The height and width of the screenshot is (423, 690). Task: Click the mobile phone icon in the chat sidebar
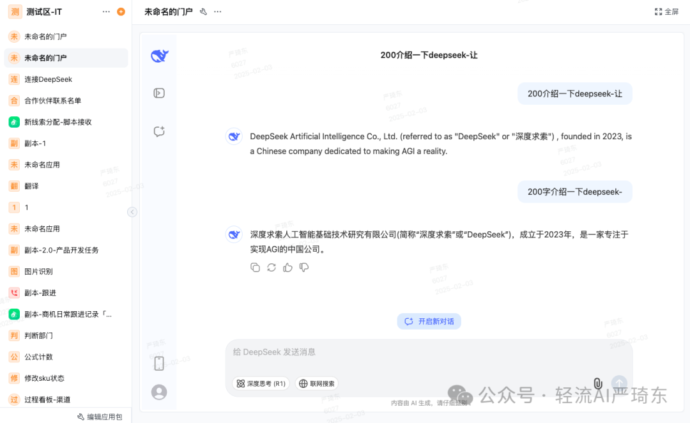tap(159, 364)
